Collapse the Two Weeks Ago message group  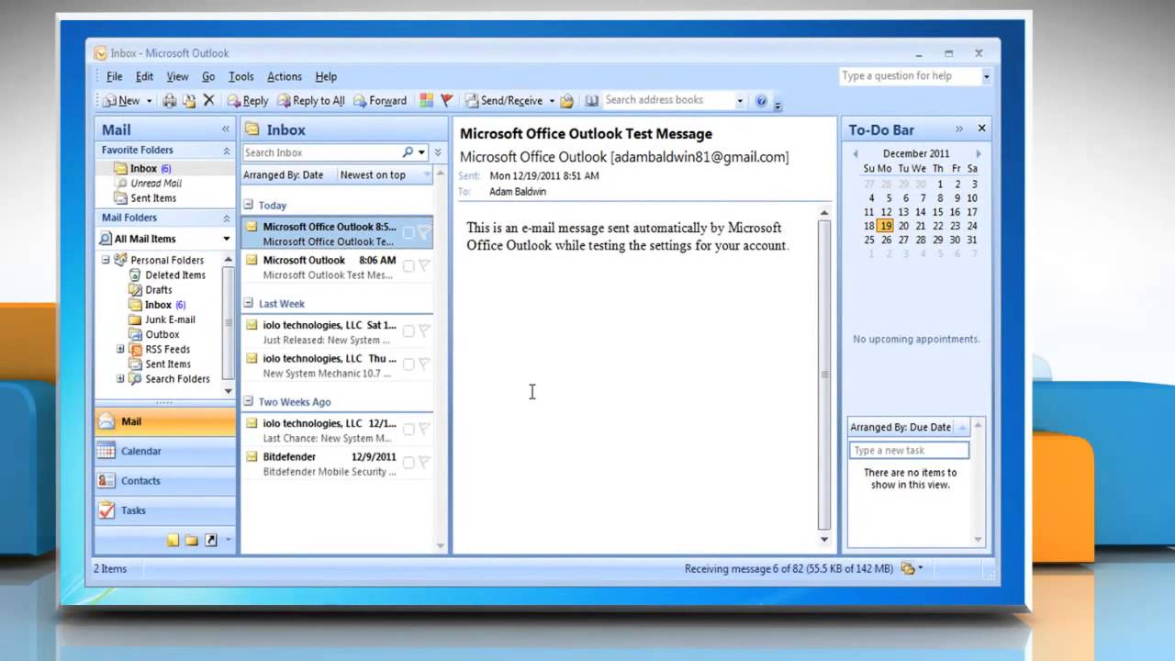248,402
